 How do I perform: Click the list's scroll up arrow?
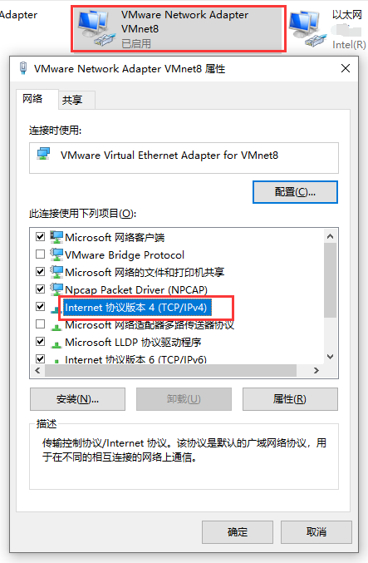point(331,236)
